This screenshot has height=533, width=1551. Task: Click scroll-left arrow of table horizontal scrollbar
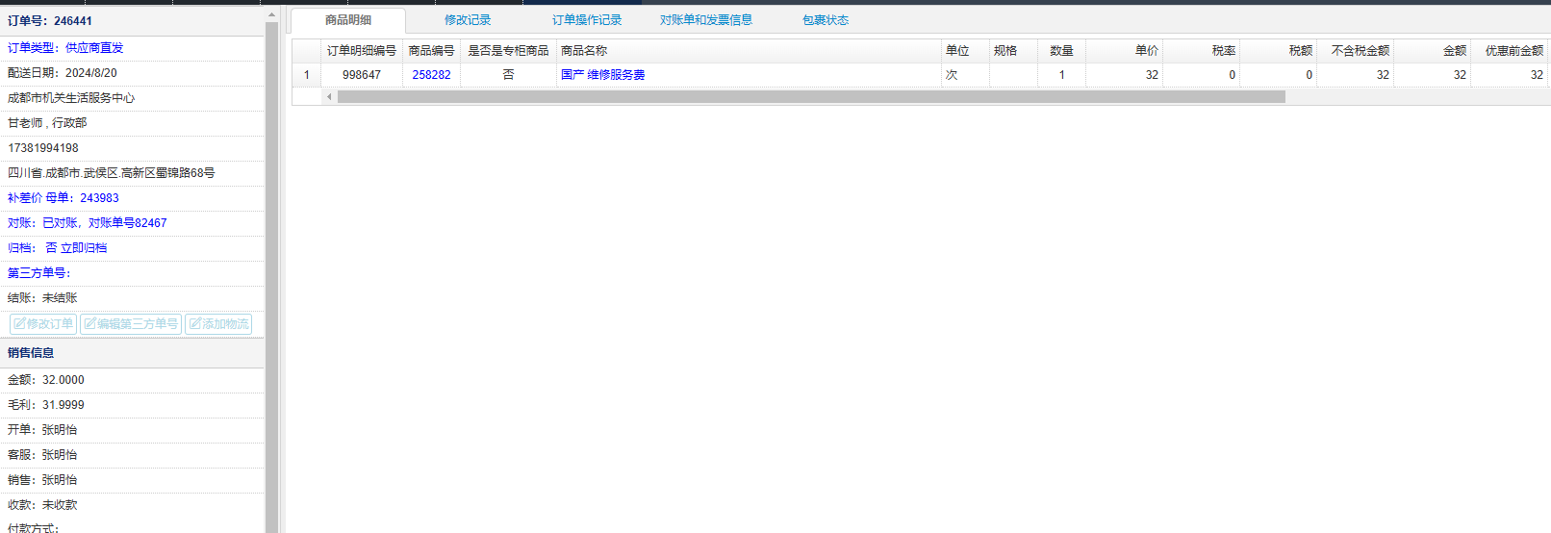point(329,97)
